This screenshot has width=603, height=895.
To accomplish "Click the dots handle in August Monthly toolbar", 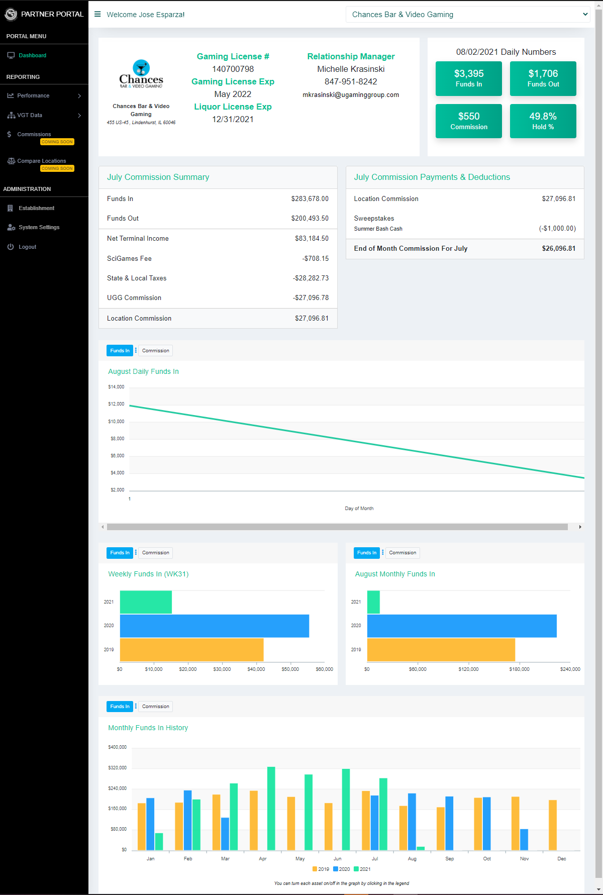I will pyautogui.click(x=383, y=552).
